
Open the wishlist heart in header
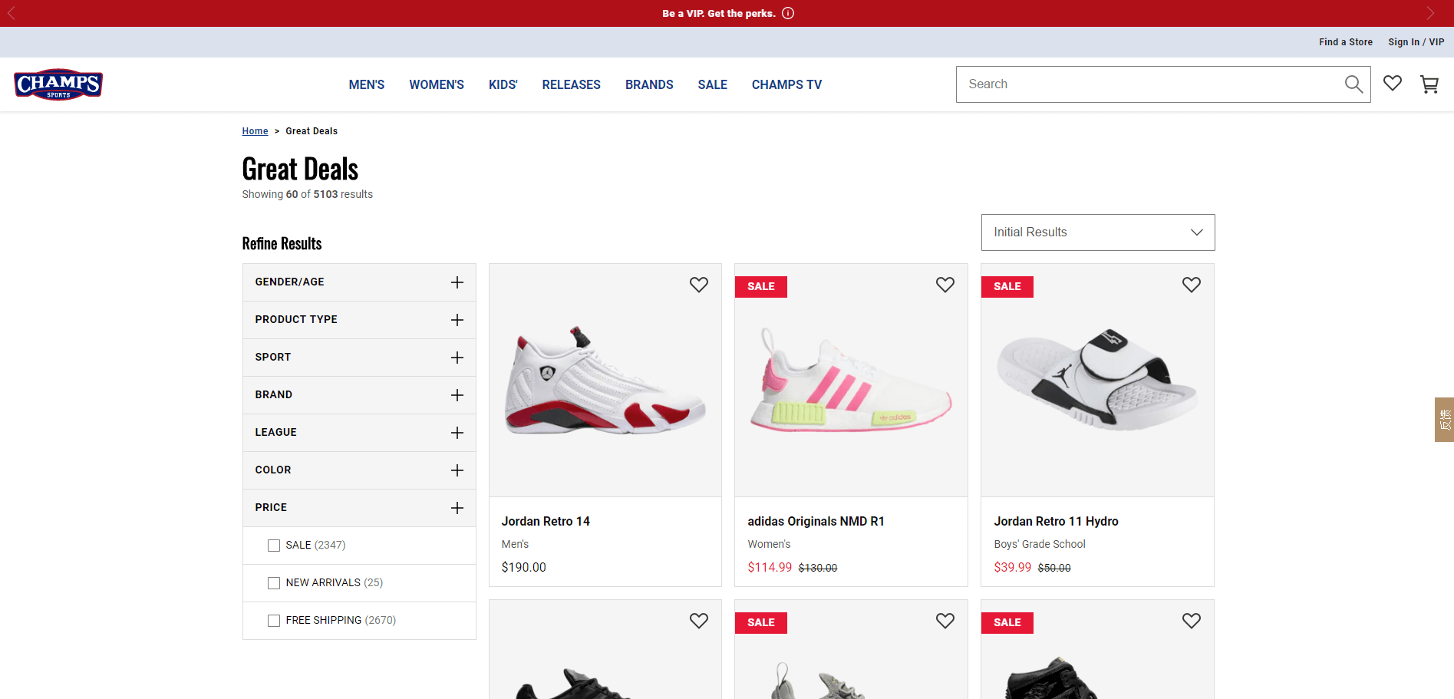(1393, 84)
